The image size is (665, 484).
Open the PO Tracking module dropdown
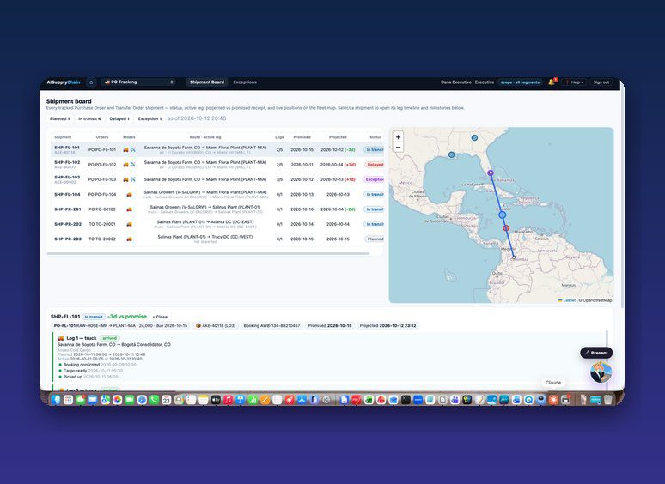(x=138, y=82)
